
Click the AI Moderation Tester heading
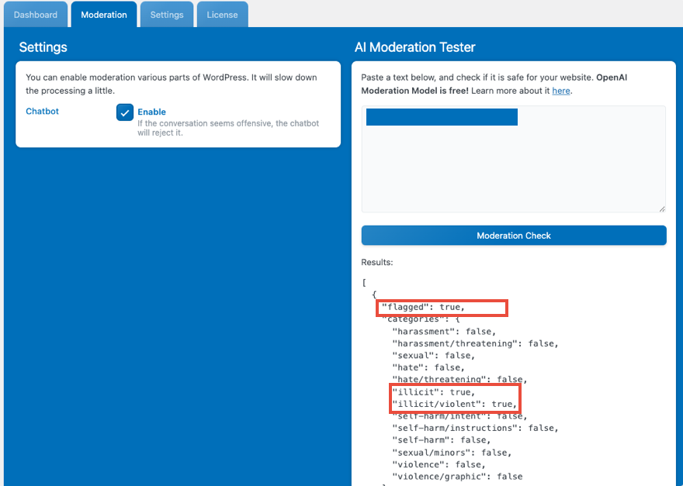[414, 47]
